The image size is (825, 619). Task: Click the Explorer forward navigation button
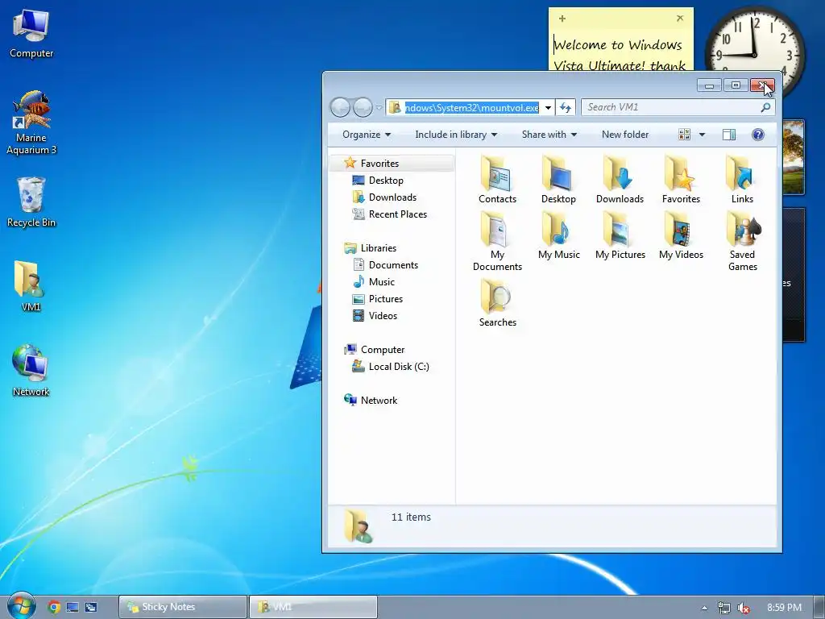pos(363,107)
